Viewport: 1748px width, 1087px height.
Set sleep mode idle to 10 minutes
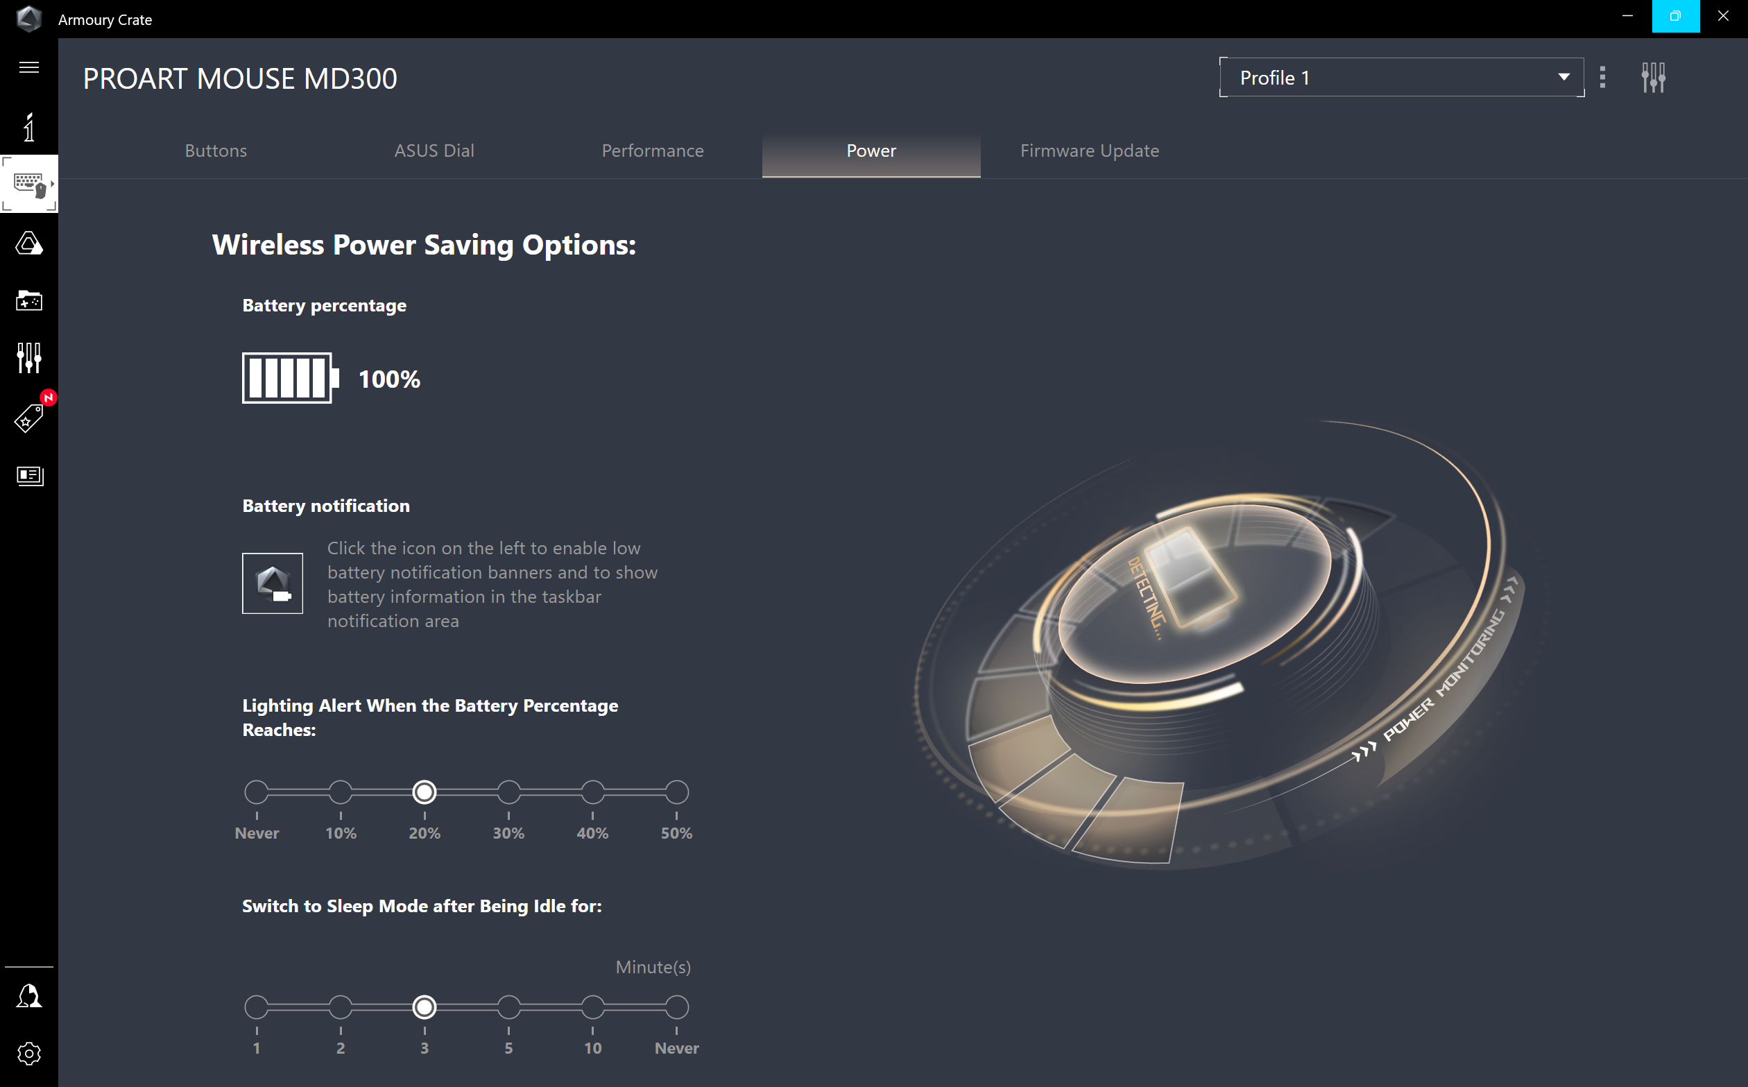[x=592, y=1007]
